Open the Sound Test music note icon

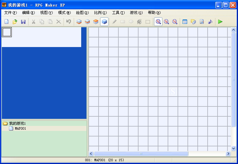210,22
